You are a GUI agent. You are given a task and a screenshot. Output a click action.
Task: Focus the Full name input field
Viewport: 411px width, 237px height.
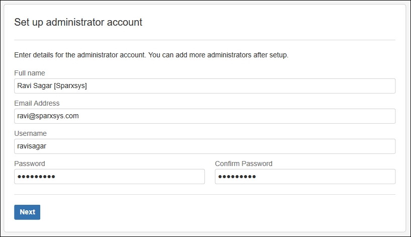[x=205, y=86]
